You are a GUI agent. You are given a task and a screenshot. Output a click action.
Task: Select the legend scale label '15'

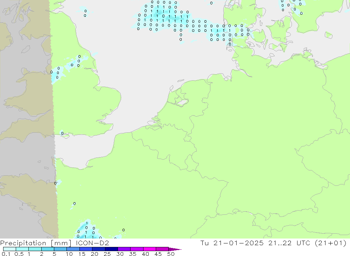[x=82, y=254]
